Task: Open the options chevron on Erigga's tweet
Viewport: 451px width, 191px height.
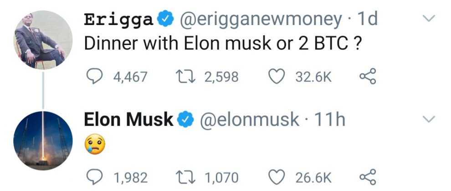Action: tap(429, 19)
